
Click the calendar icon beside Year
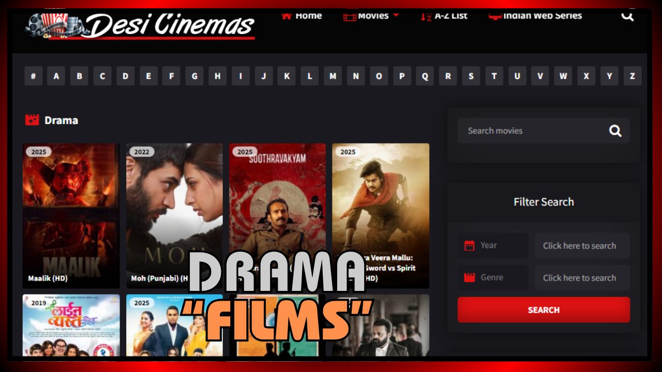[x=469, y=245]
